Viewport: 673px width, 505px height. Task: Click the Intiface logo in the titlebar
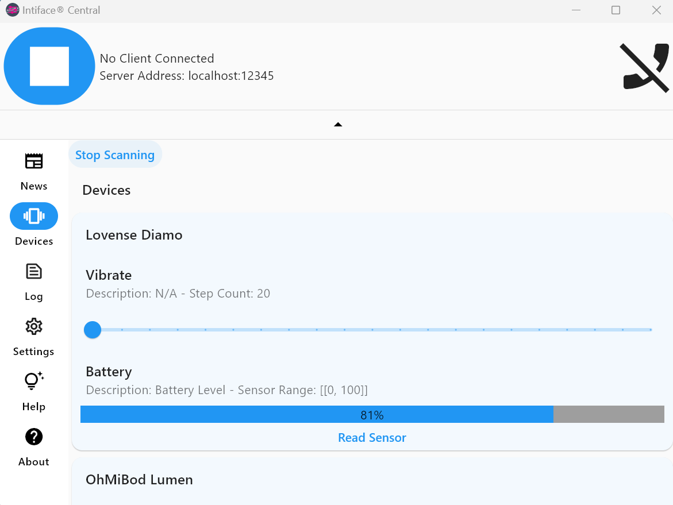pos(12,10)
